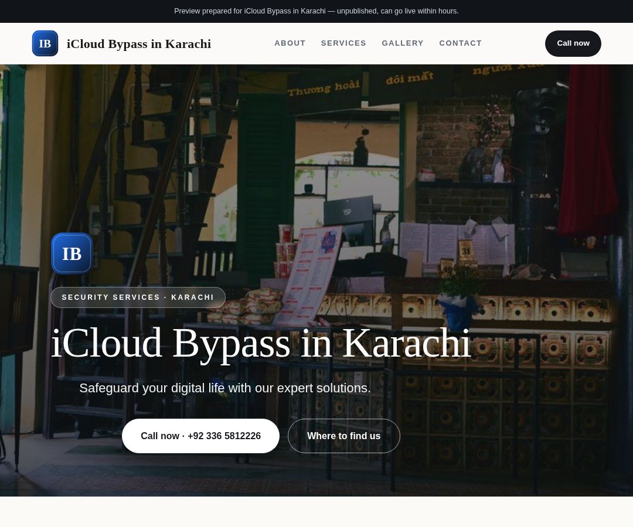Click the header site name iCloud Bypass in Karachi
The image size is (633, 527).
[x=139, y=43]
